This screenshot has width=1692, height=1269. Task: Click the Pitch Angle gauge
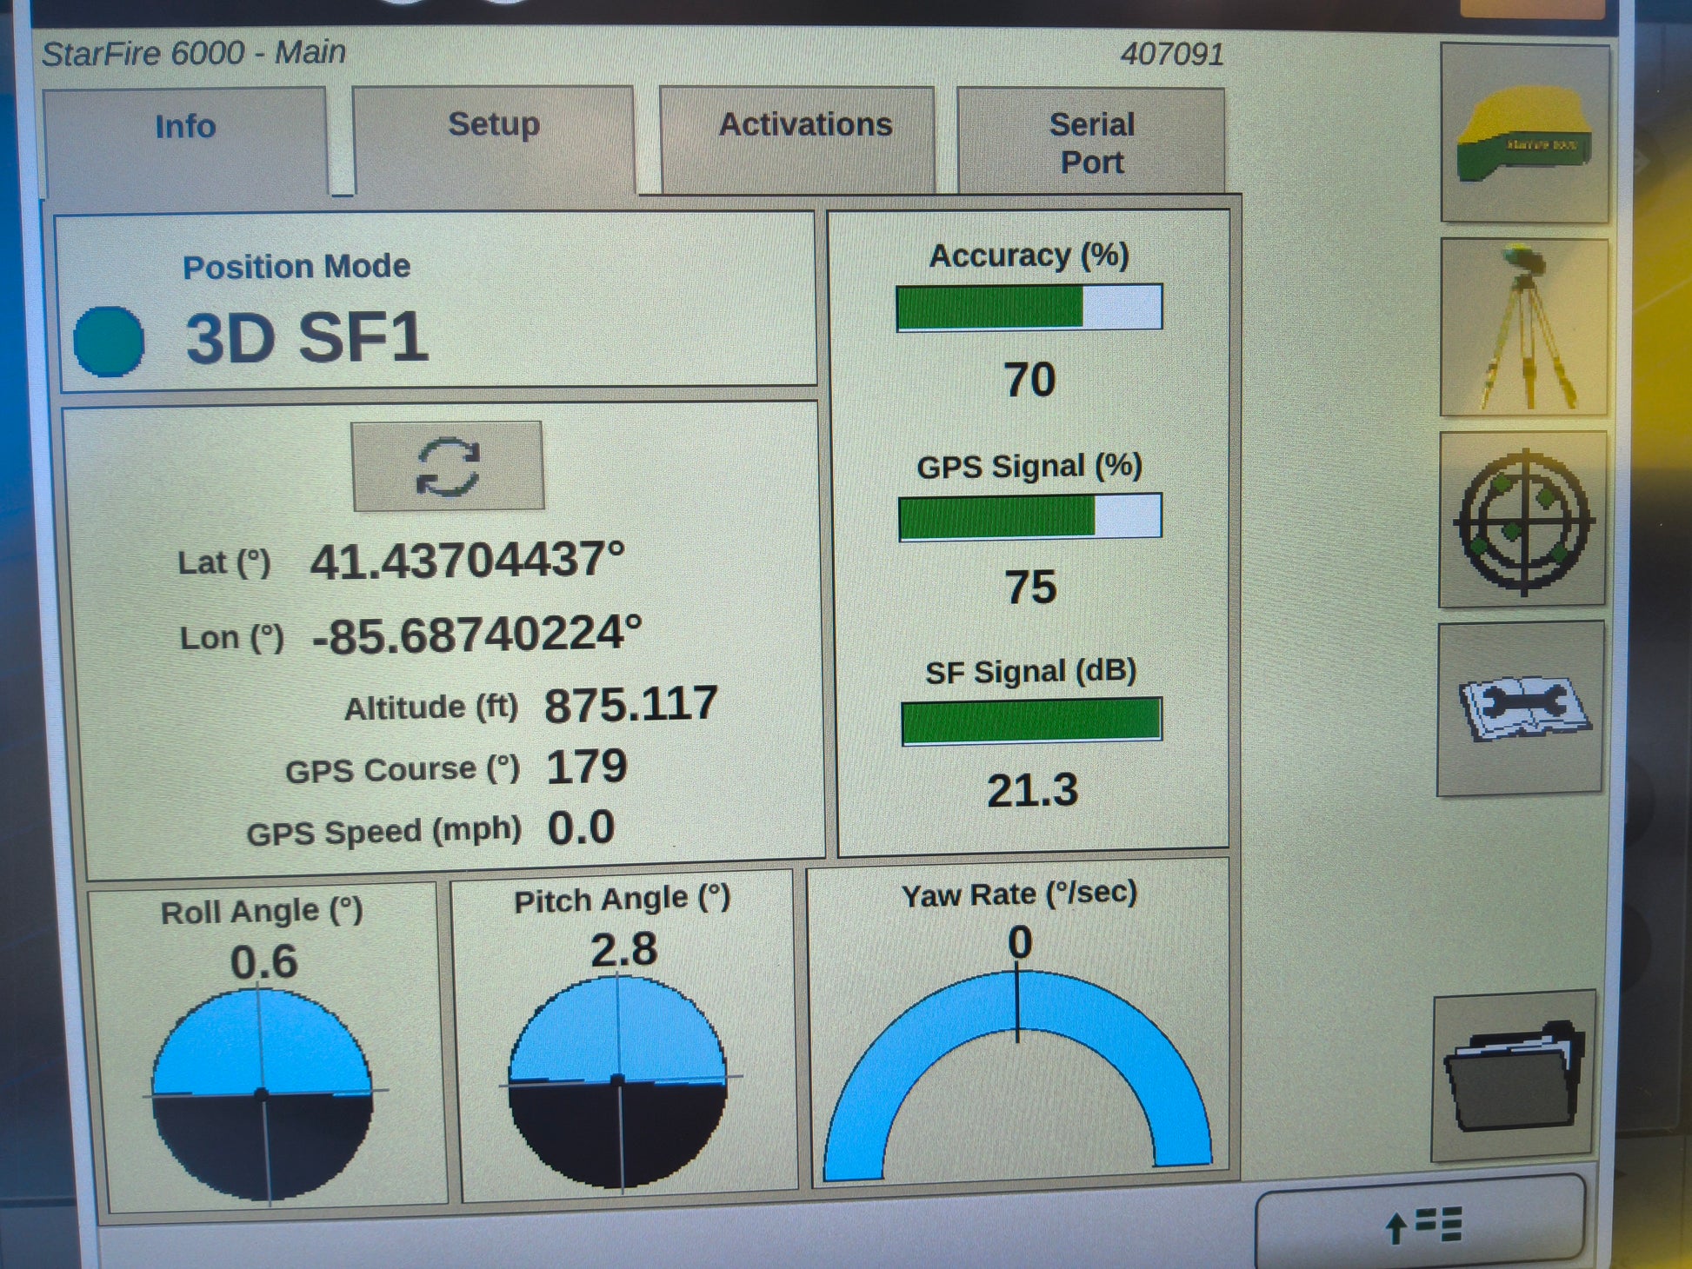pyautogui.click(x=618, y=1080)
